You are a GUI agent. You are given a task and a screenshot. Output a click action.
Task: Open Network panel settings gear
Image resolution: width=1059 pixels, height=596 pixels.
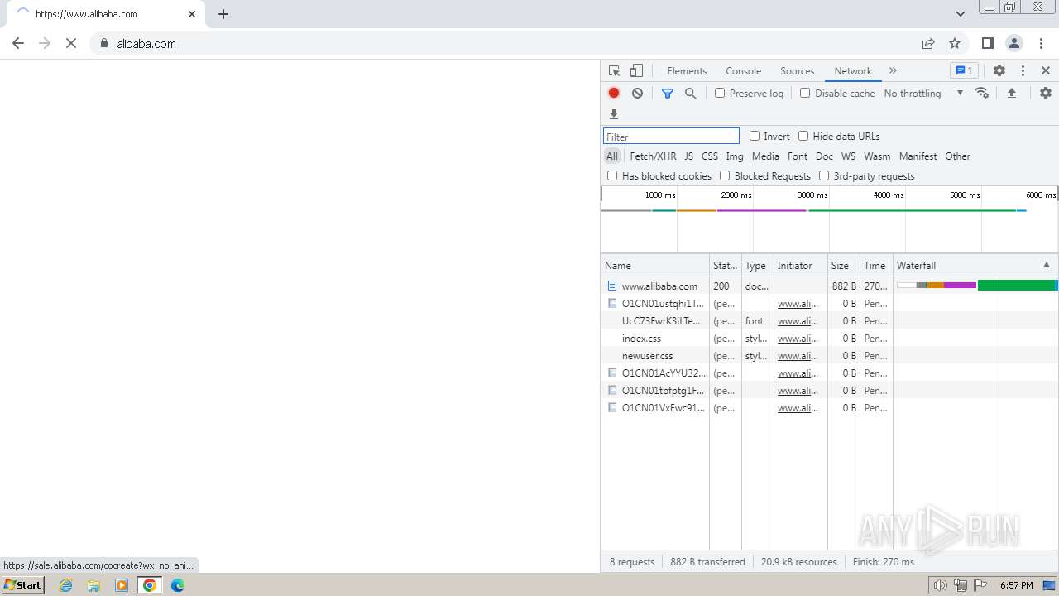point(1046,94)
